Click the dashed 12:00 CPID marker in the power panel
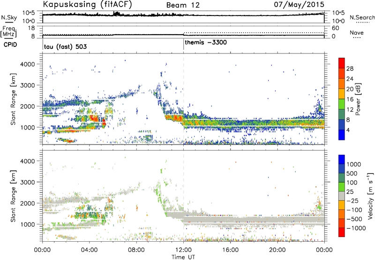The width and height of the screenshot is (375, 260). 183,99
